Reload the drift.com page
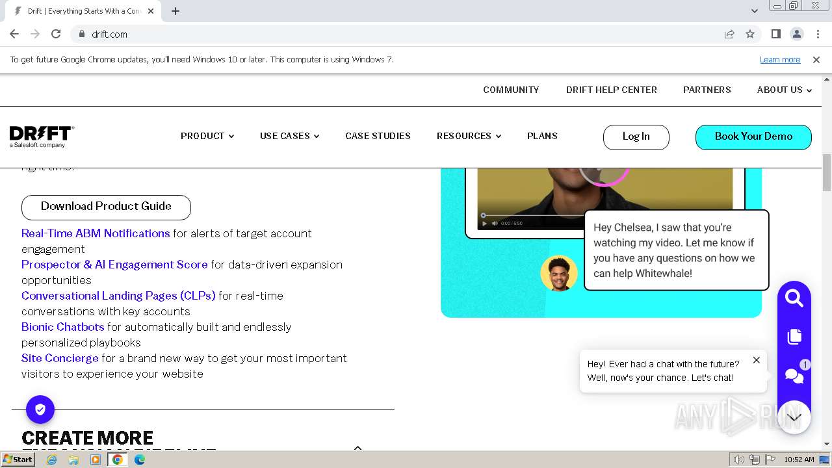 pos(56,34)
